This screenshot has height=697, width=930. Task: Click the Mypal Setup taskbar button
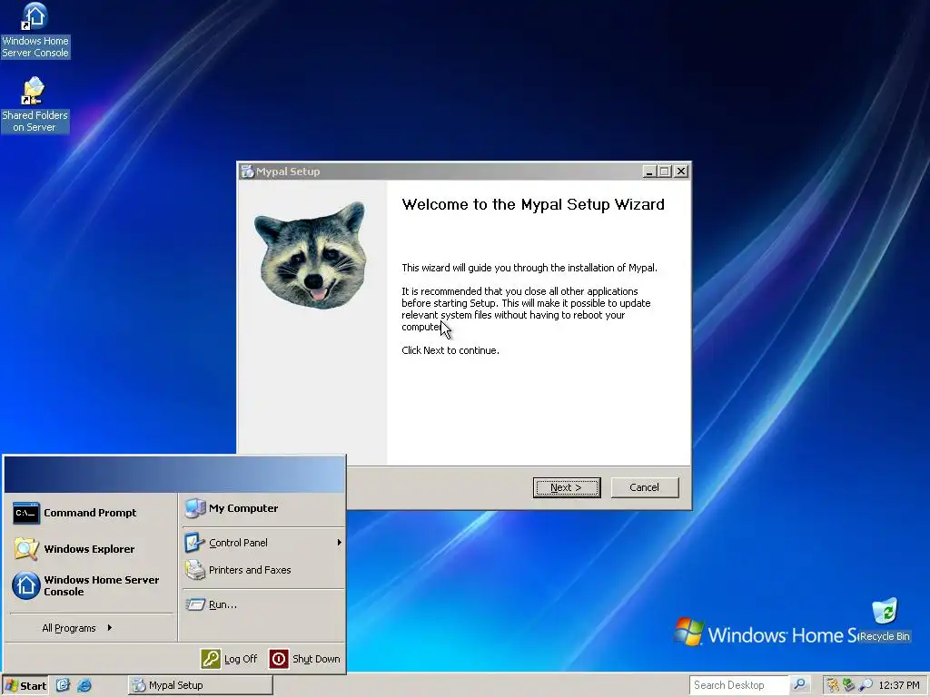pos(201,685)
